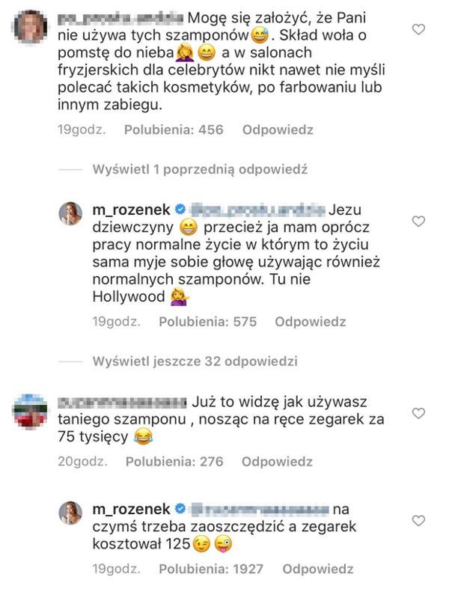Screen dimensions: 449x589
Task: Like the comment about the 75 thousand watch
Action: coord(419,413)
